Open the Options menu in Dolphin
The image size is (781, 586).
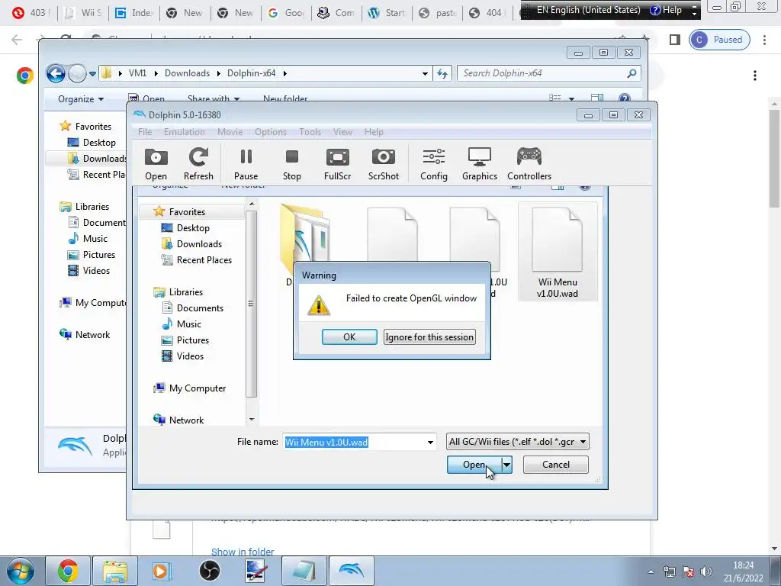tap(271, 132)
